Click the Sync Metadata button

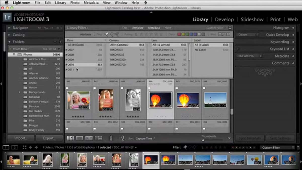[x=250, y=138]
